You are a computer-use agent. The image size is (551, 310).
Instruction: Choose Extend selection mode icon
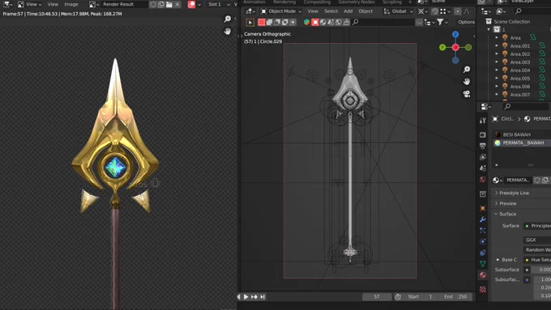[269, 22]
